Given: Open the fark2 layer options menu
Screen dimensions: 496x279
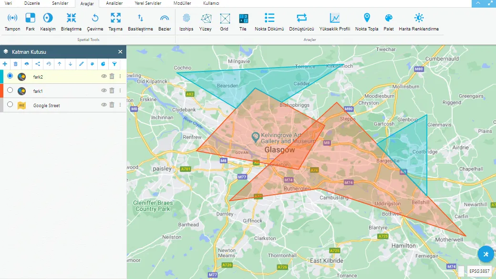Looking at the screenshot, I should coord(120,76).
